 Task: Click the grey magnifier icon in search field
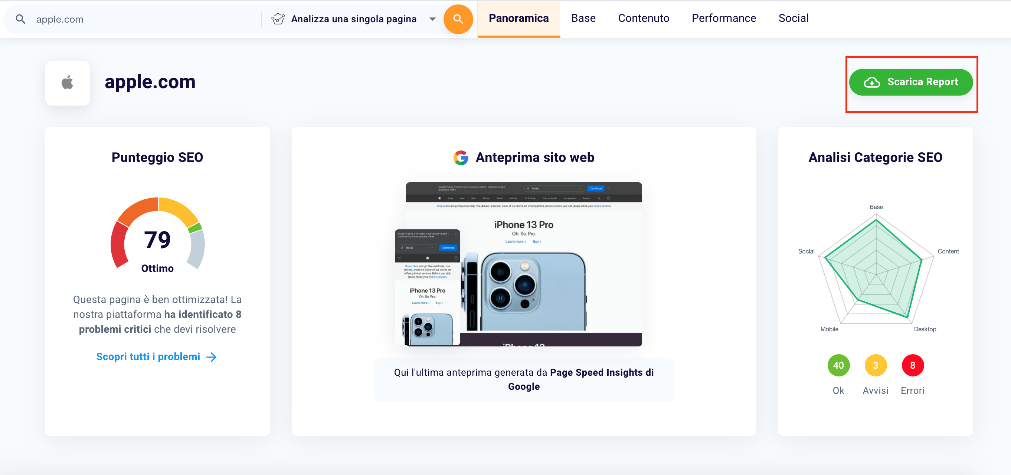[20, 19]
